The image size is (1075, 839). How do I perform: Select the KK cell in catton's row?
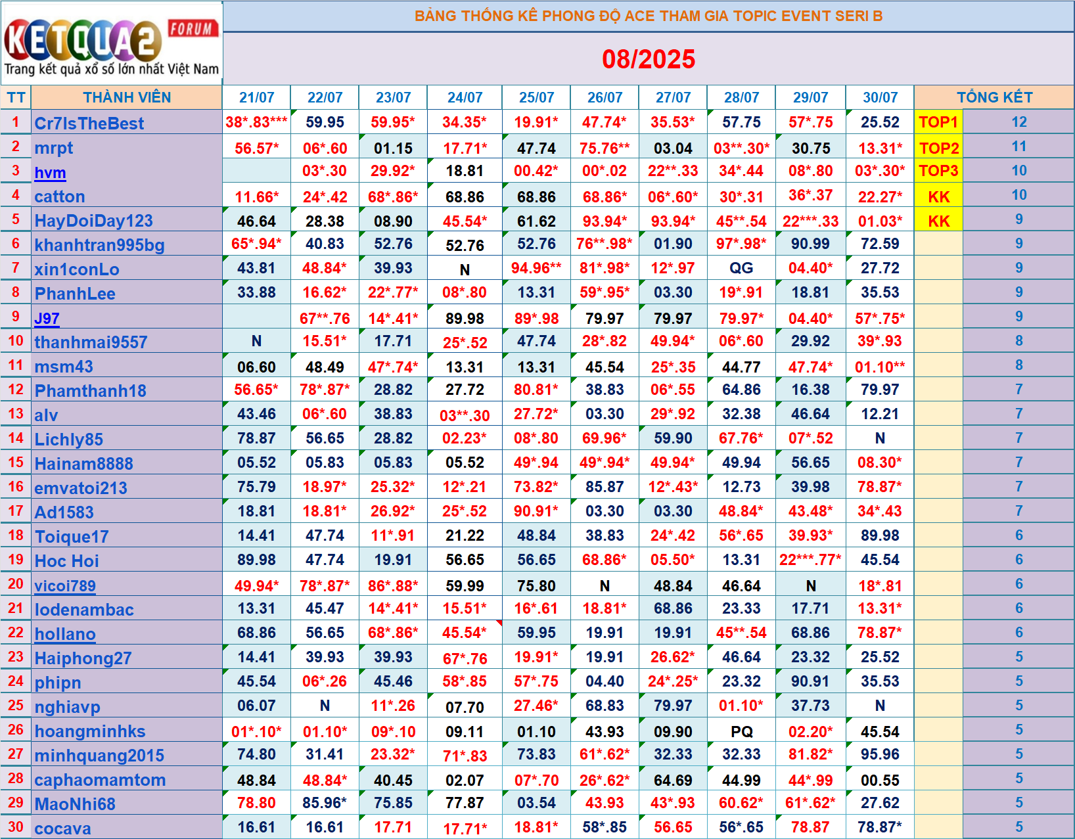point(938,197)
